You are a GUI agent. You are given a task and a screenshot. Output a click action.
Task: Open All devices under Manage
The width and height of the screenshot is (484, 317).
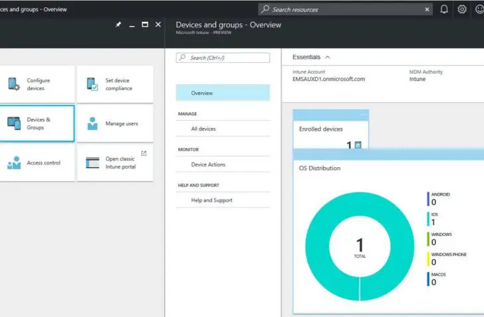(223, 129)
